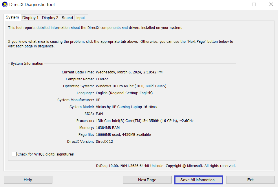This screenshot has width=278, height=187.
Task: Click the 'Operating System:' label
Action: 78,86
